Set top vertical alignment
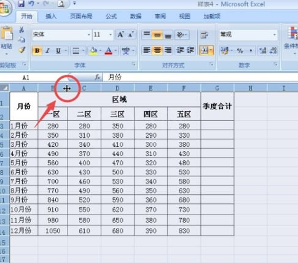This screenshot has width=298, height=263. (x=147, y=34)
